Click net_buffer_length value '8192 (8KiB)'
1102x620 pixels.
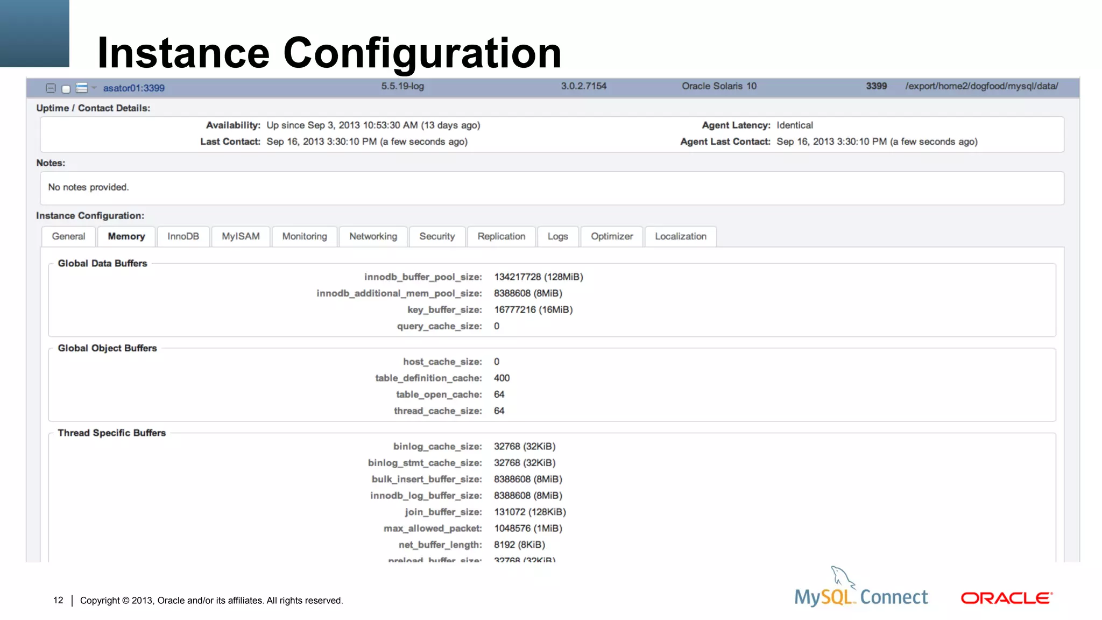click(519, 545)
